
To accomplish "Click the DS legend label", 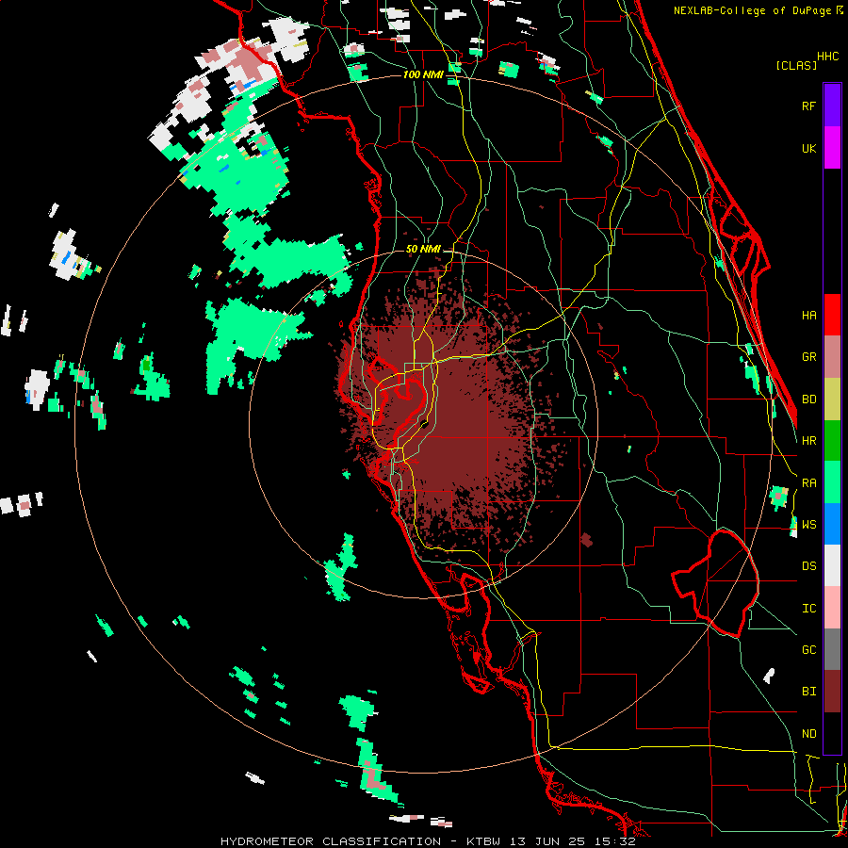I will coord(808,565).
